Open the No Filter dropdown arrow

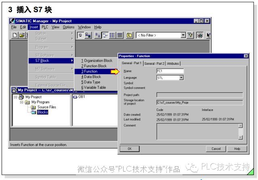coord(183,35)
